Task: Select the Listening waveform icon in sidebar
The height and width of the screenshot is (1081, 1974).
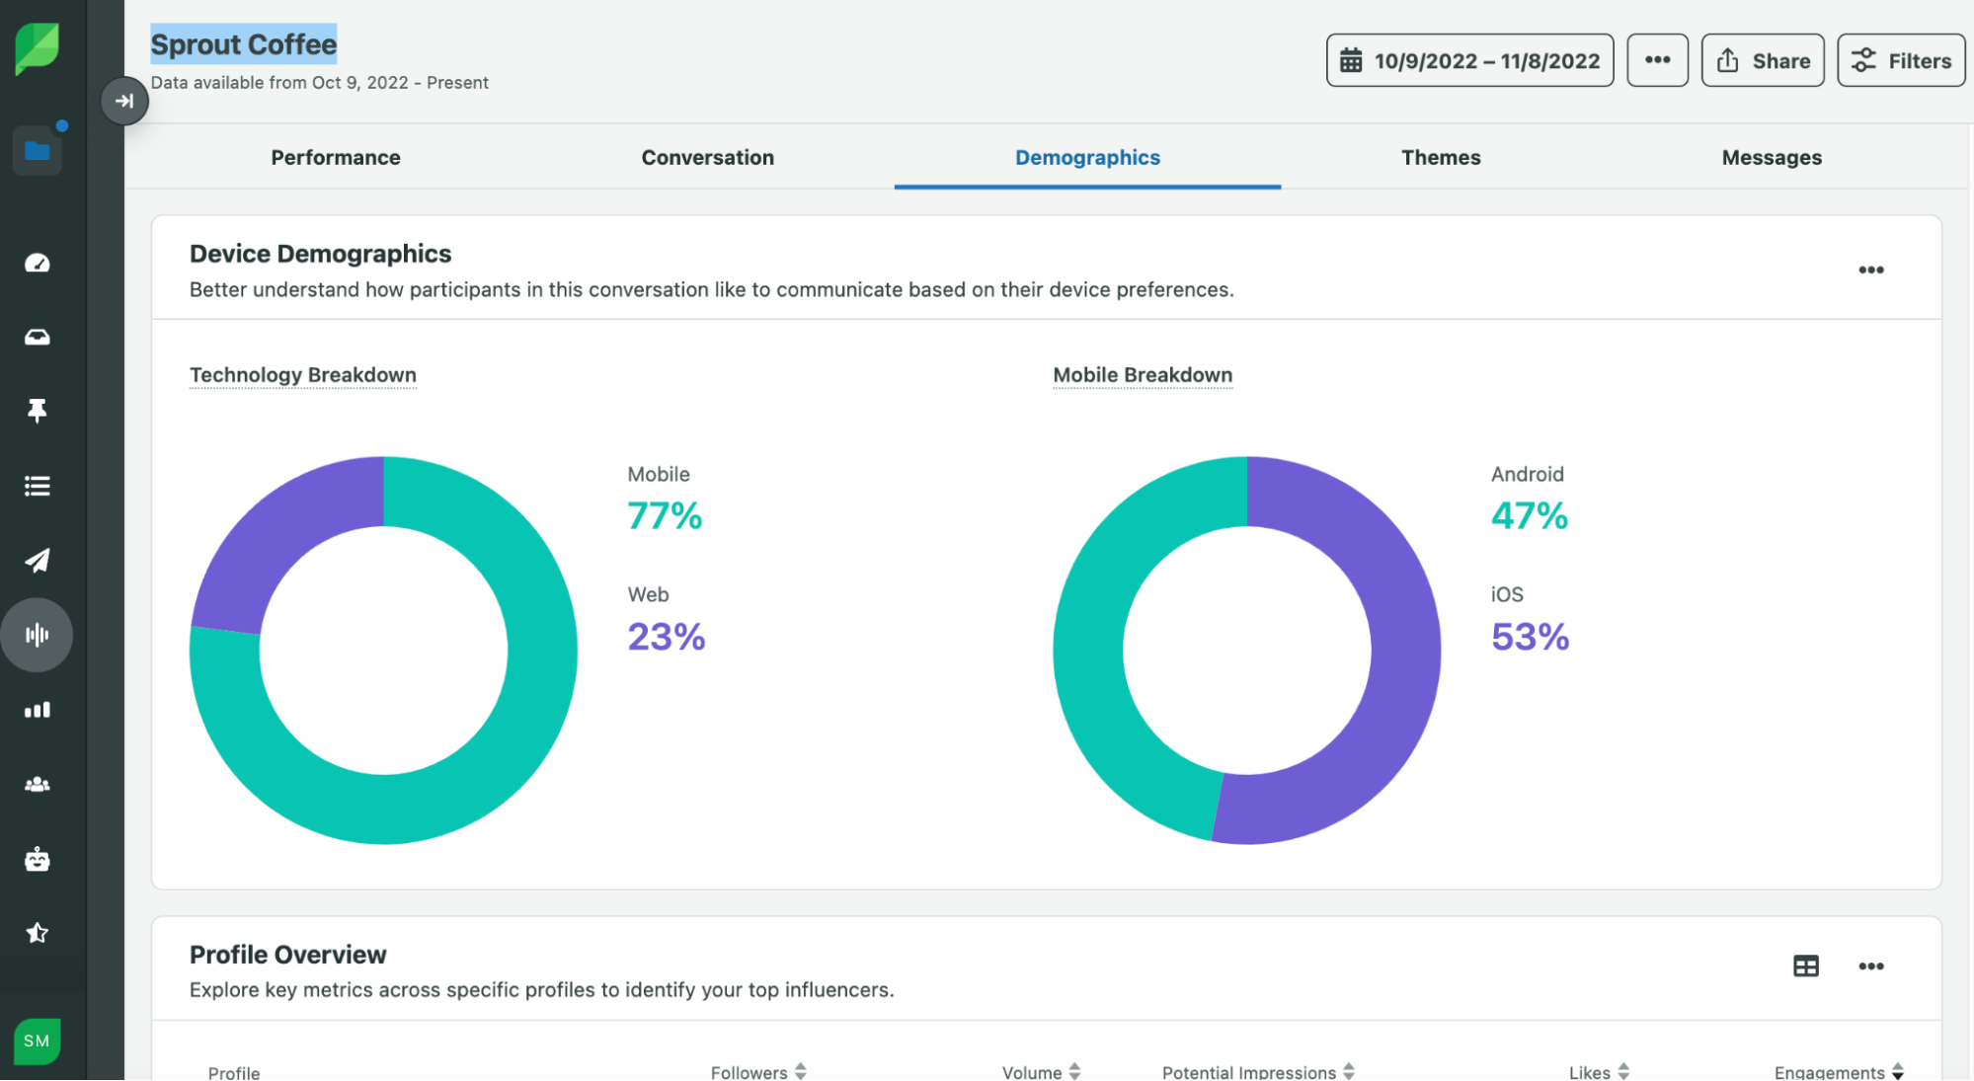Action: pyautogui.click(x=38, y=635)
